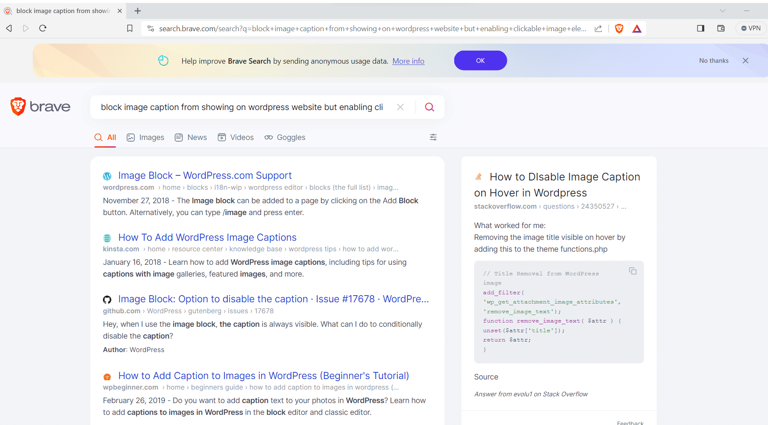Viewport: 768px width, 425px height.
Task: Click the usage data clock icon in banner
Action: click(163, 61)
